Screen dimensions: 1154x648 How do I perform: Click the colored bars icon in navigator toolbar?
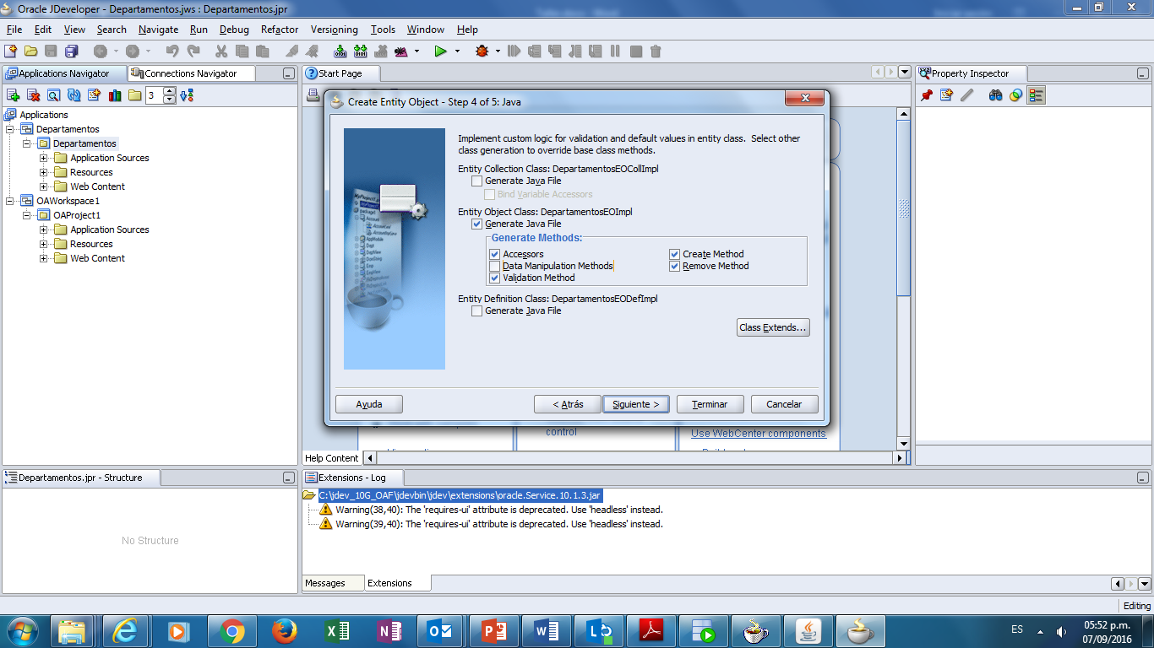[x=114, y=95]
